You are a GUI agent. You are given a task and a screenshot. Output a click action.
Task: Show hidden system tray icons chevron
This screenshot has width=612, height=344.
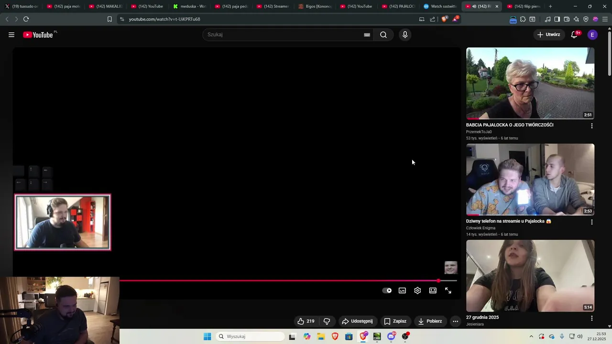[531, 336]
